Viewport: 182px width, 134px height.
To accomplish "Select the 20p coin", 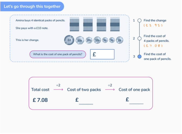I will [89, 40].
